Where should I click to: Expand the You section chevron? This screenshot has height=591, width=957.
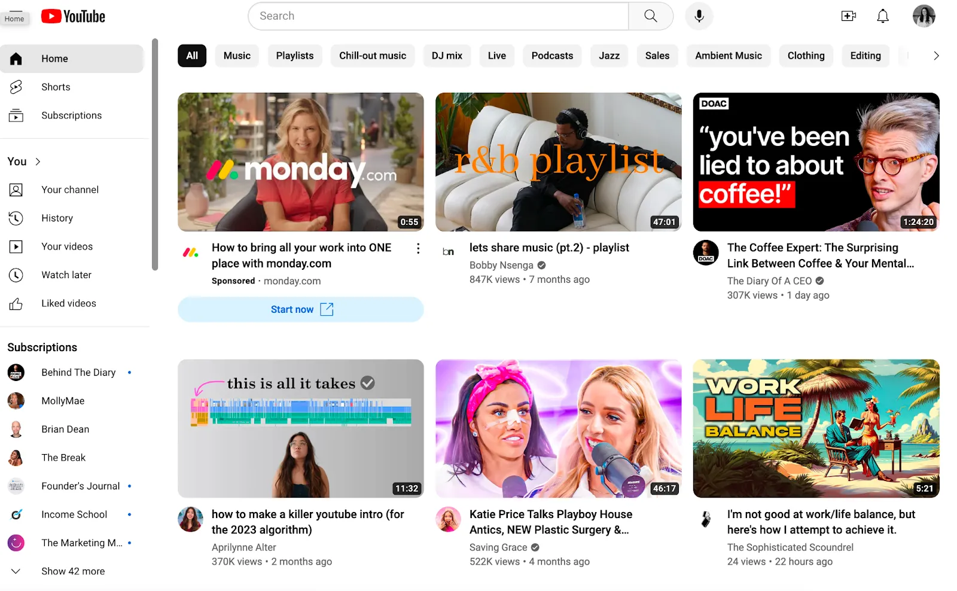pos(38,162)
